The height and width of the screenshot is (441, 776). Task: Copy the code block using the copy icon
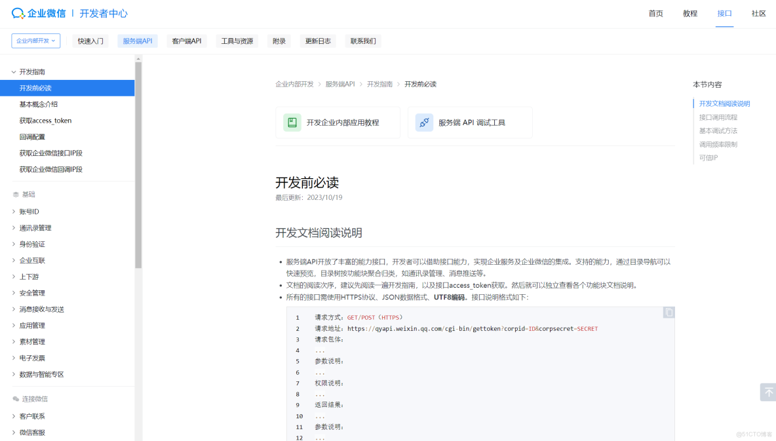(668, 312)
